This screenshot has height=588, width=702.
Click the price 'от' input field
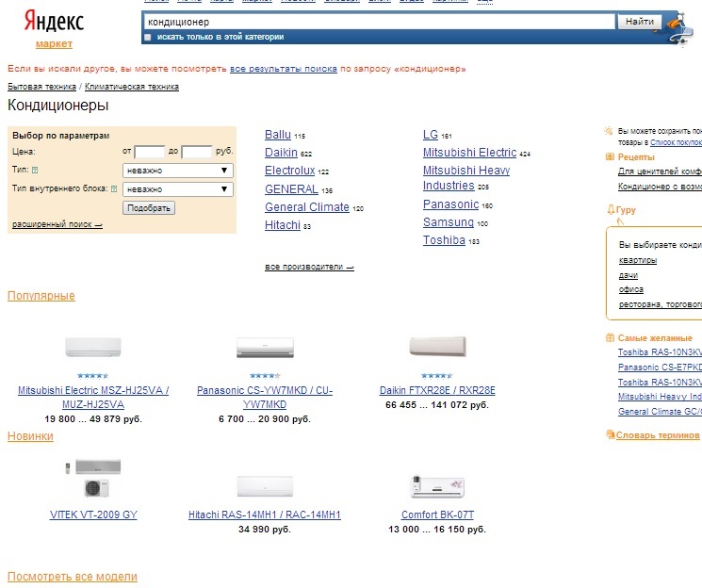150,152
